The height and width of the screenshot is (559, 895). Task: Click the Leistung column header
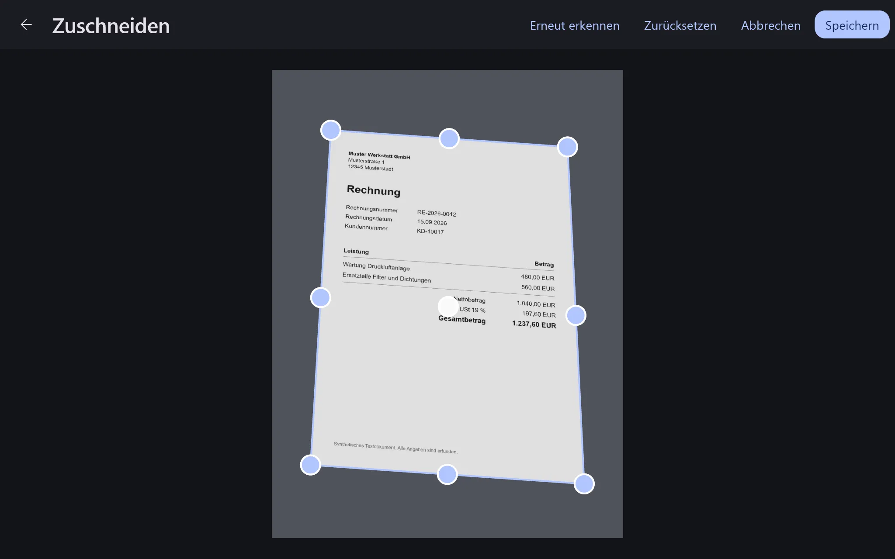[x=356, y=251]
